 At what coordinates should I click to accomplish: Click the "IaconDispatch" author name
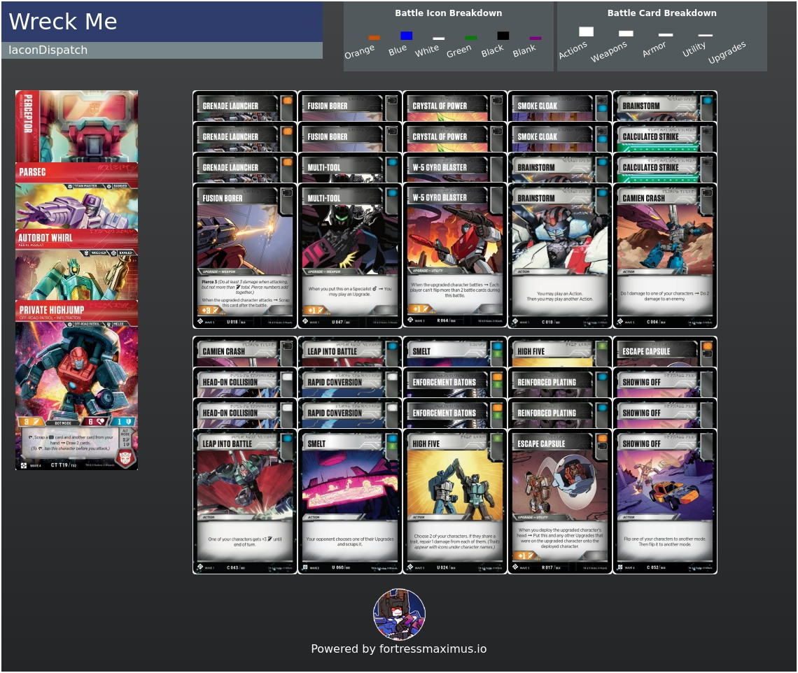(48, 50)
